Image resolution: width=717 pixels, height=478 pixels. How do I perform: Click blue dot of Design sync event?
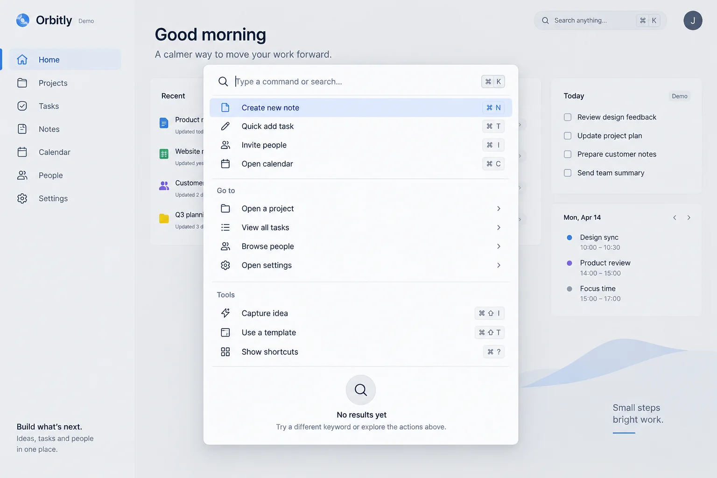click(569, 238)
